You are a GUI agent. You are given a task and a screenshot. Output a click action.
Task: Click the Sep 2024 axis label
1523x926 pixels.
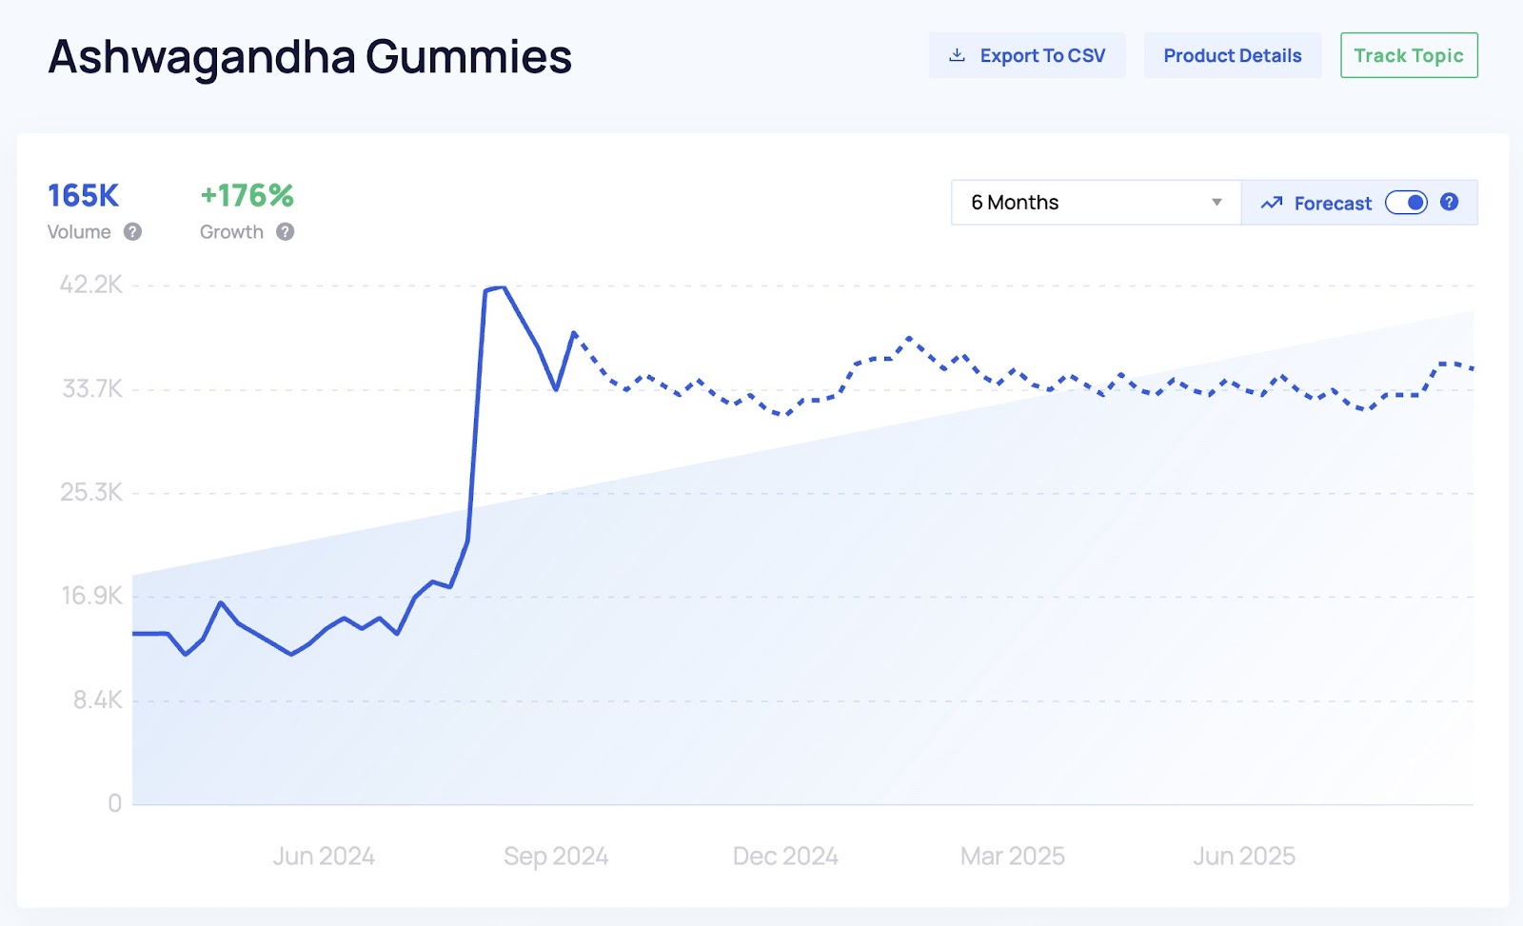pos(556,856)
